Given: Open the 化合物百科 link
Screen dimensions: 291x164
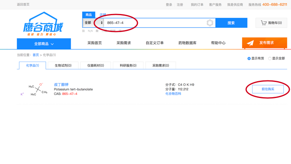Looking at the screenshot, I should coord(173,94).
